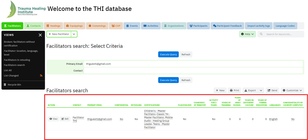Click the Send button
The height and width of the screenshot is (140, 308).
point(272,90)
